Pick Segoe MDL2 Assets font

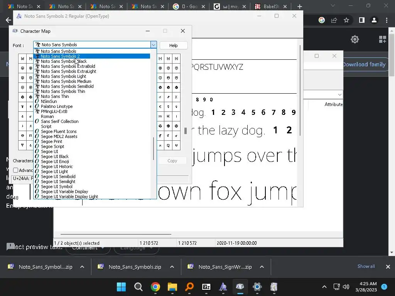[92, 136]
